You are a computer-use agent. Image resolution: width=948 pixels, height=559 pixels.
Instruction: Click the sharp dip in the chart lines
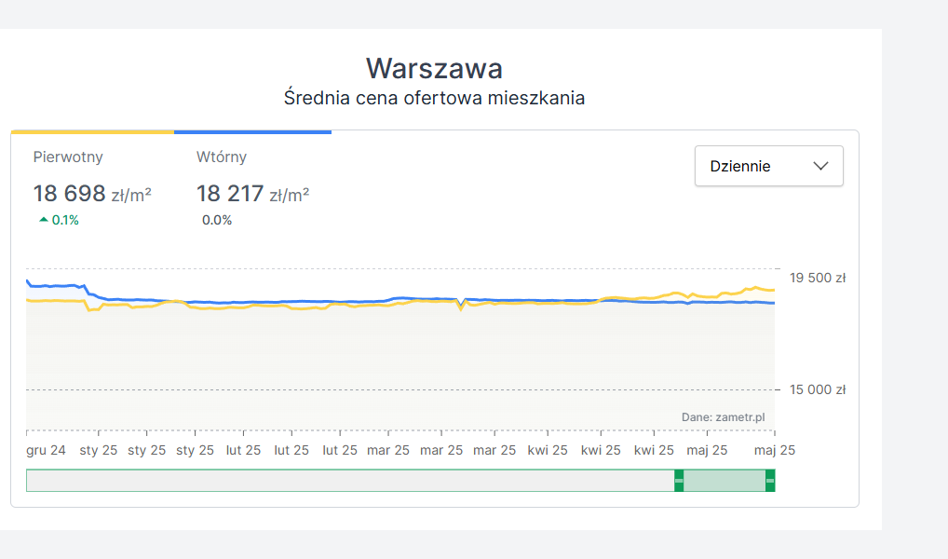(461, 306)
